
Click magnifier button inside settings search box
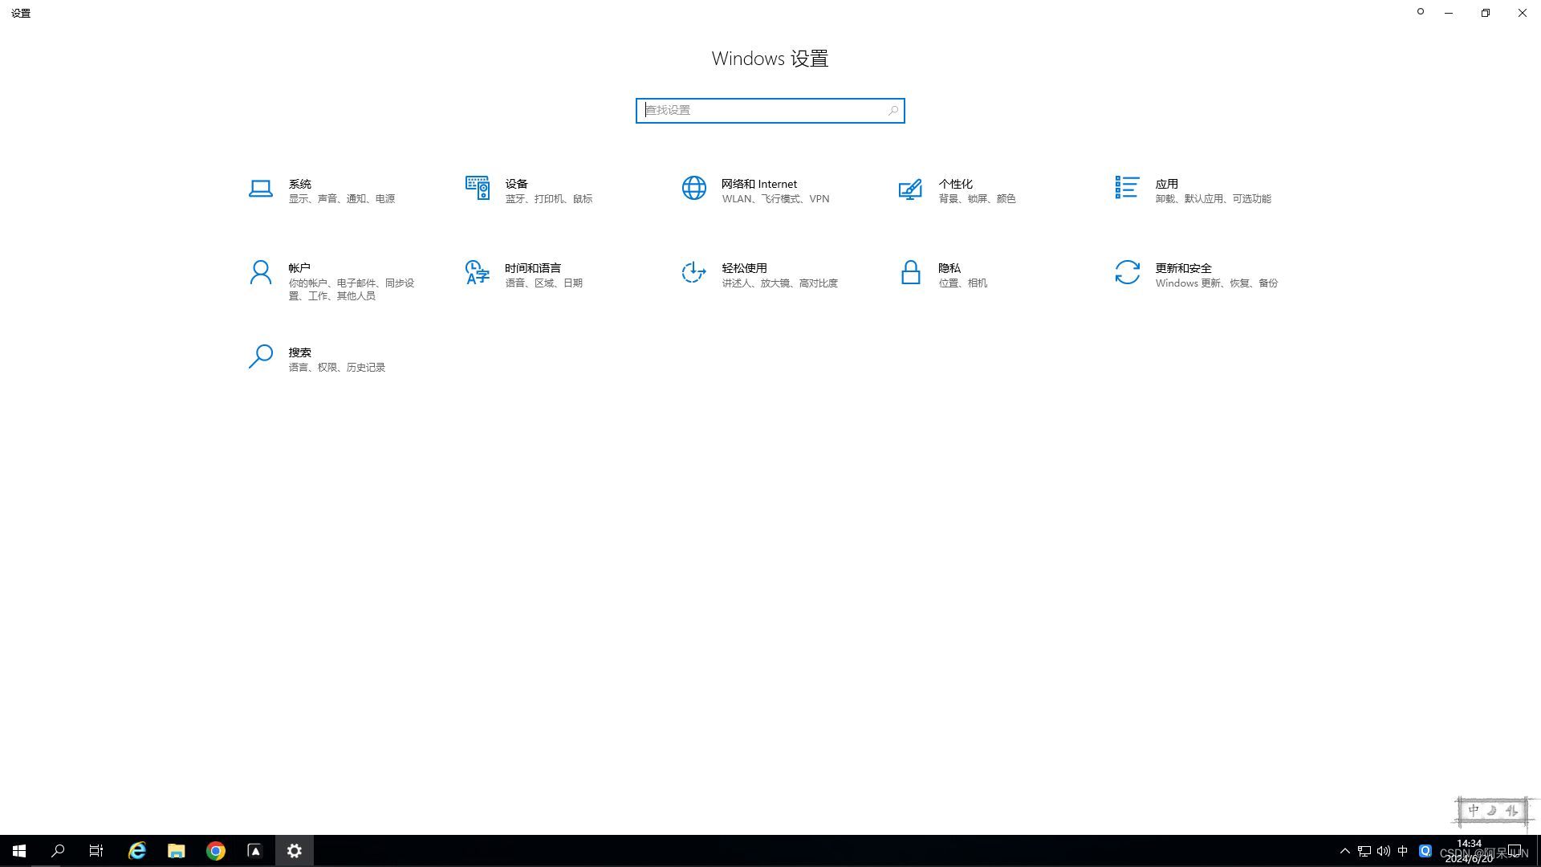(x=892, y=111)
